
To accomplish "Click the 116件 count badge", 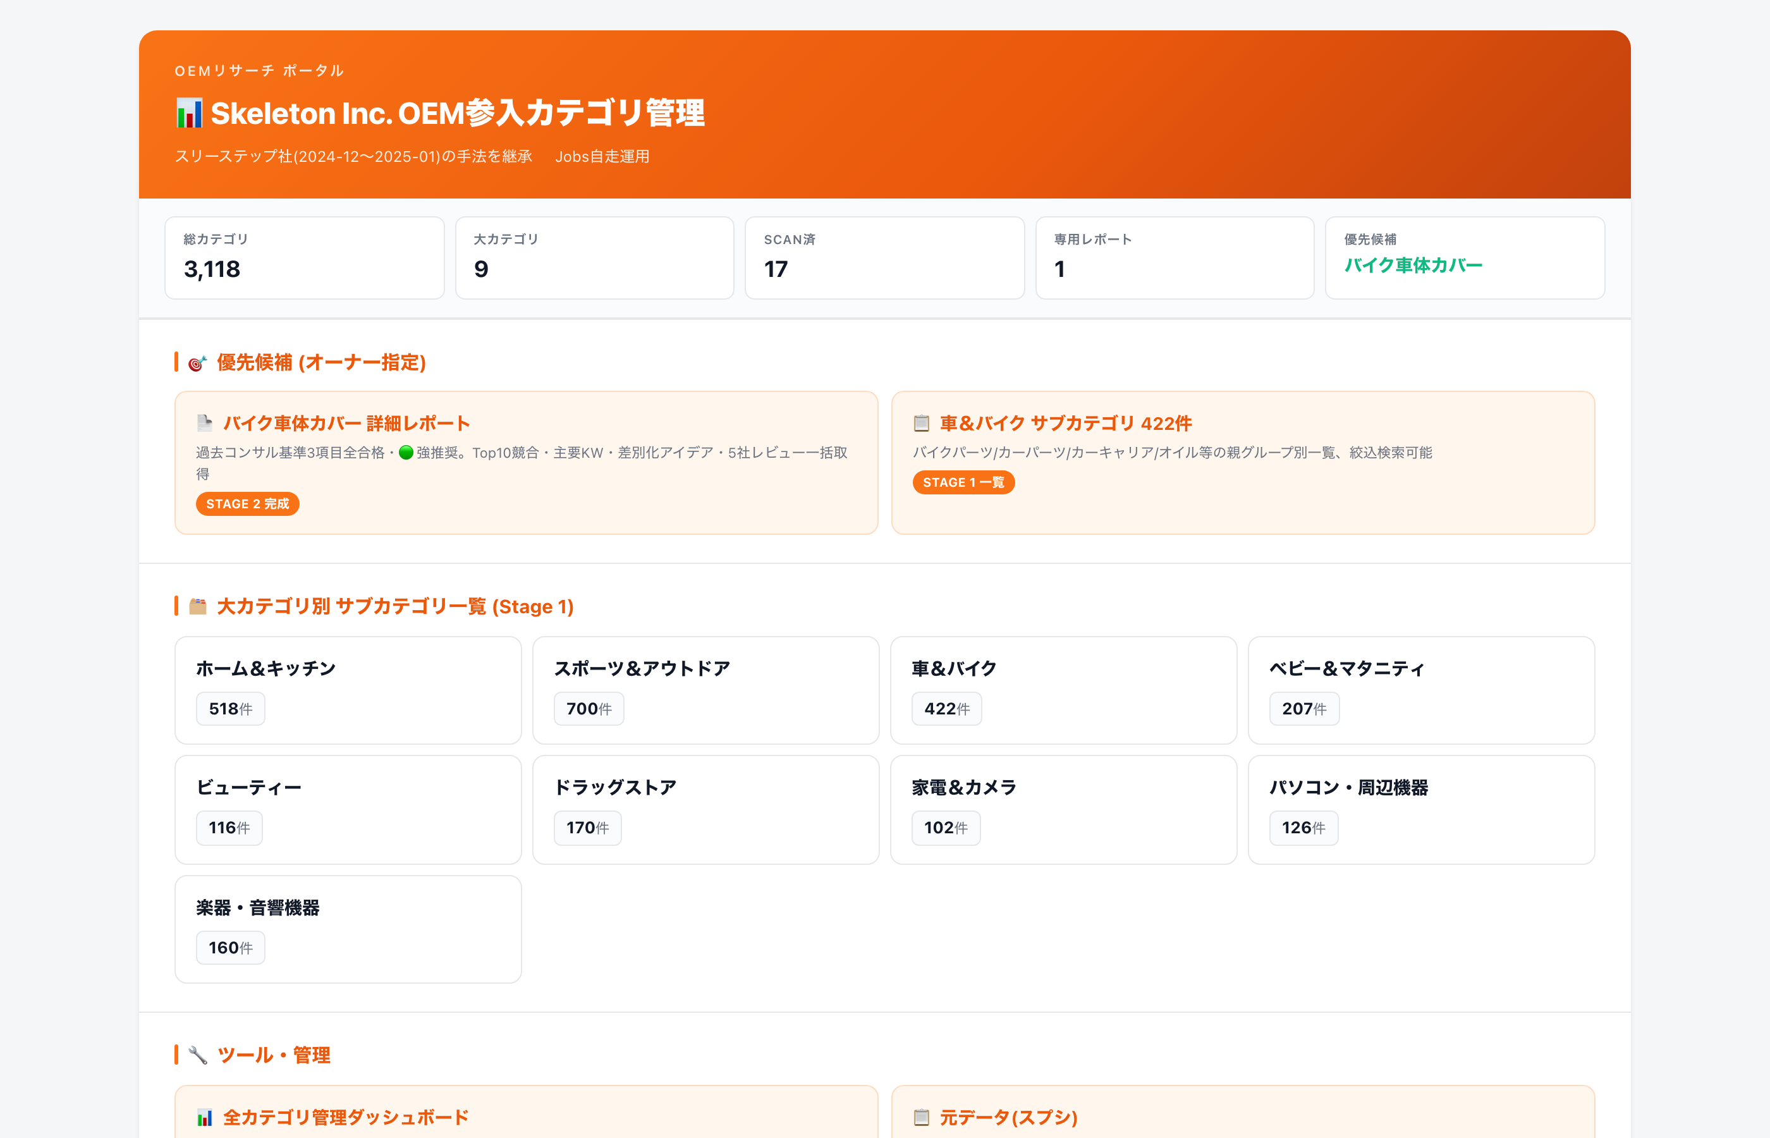I will [229, 828].
